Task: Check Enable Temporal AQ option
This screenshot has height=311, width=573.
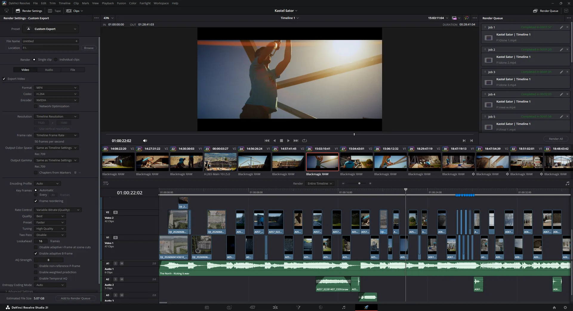Action: (x=36, y=279)
